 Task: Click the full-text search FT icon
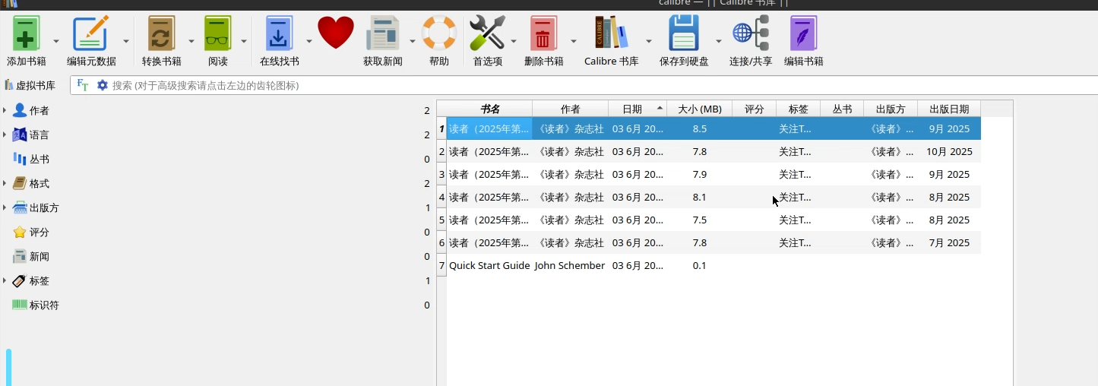click(x=83, y=85)
